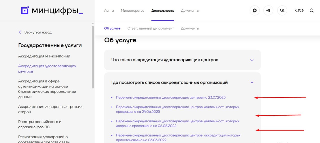Toggle the glasses accessibility mode icon
The image size is (320, 143).
click(299, 10)
